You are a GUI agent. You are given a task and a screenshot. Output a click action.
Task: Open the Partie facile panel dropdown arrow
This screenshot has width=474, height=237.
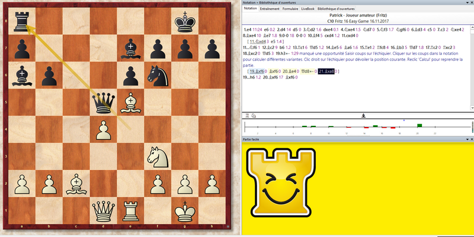467,139
